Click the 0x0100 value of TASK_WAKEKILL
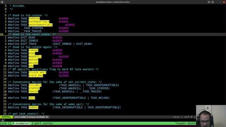Viewport: 226px width, 127px height. coord(64,56)
